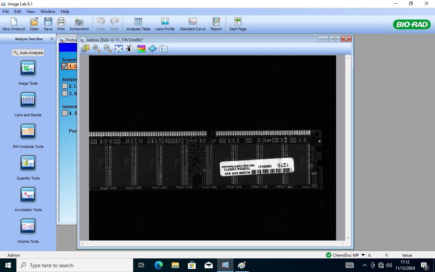
Task: Print the current image
Action: [x=61, y=24]
